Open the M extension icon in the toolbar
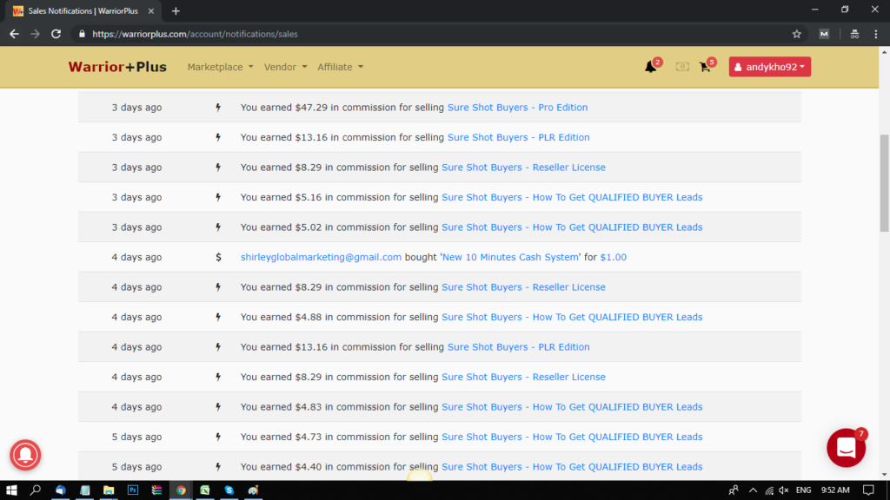Screen dimensions: 890x500 tap(824, 34)
